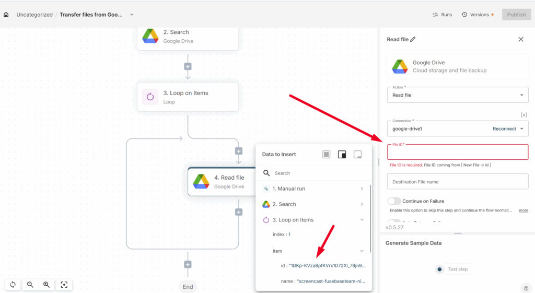Click the zoom out magnifier icon

point(30,285)
